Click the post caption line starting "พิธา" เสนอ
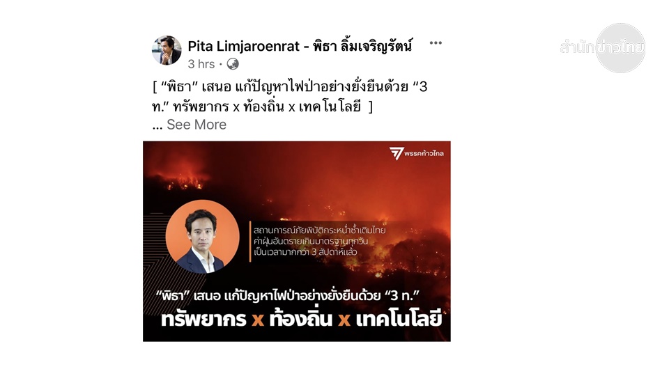Screen dimensions: 669x376 click(290, 87)
